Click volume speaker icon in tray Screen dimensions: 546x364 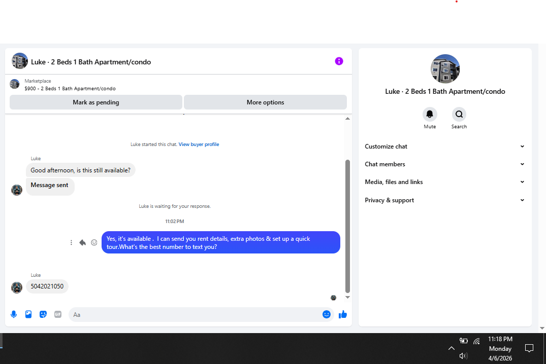(463, 356)
